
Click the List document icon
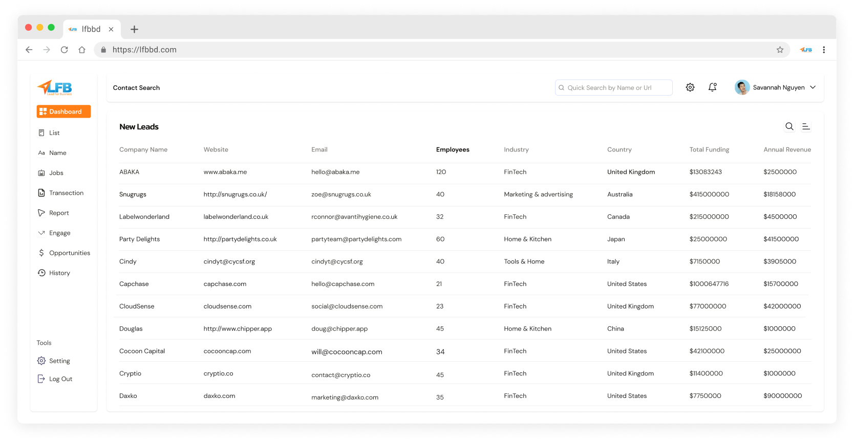pos(41,133)
